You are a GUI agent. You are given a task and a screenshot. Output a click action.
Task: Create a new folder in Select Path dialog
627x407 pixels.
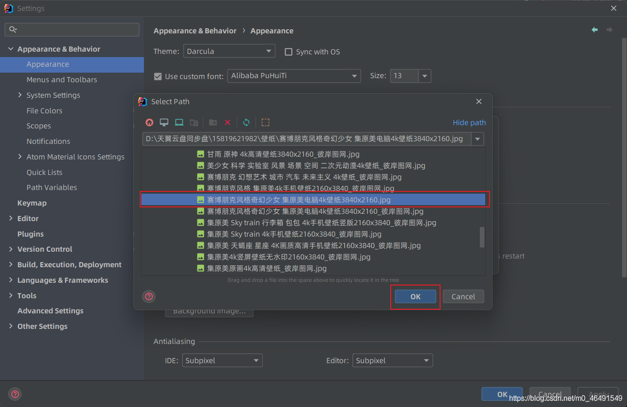coord(213,122)
